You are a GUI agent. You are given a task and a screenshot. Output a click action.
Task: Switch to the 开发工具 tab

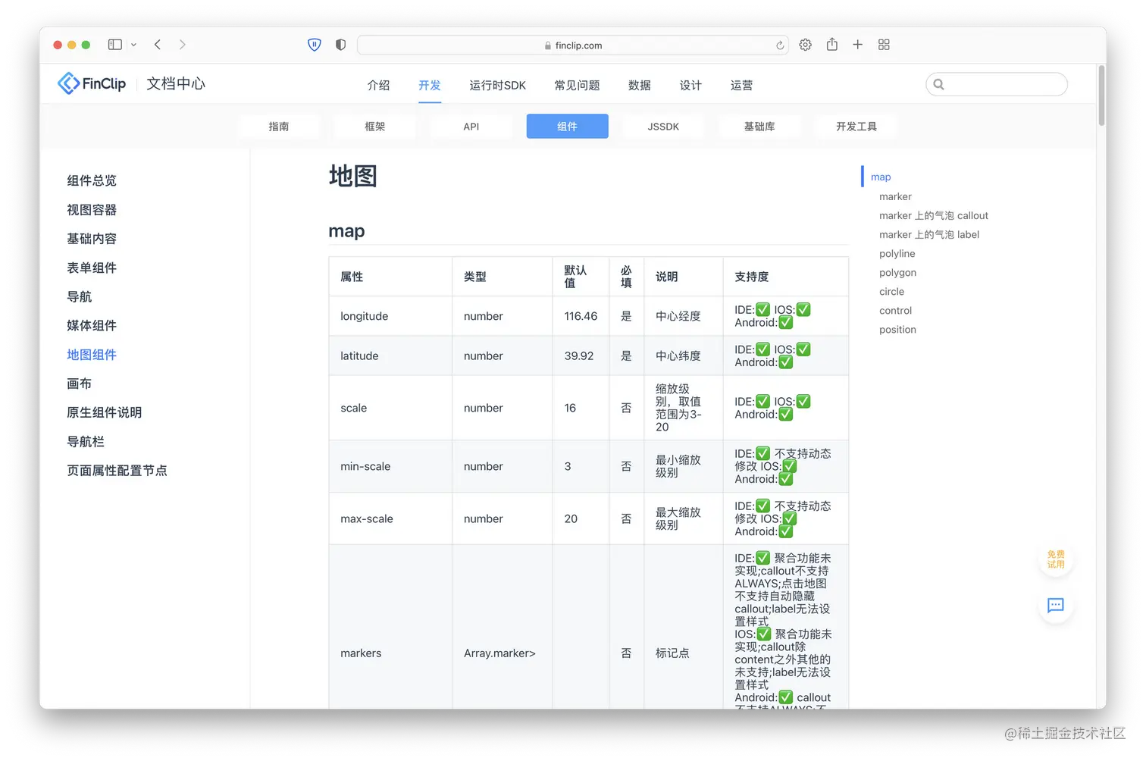[x=856, y=127]
